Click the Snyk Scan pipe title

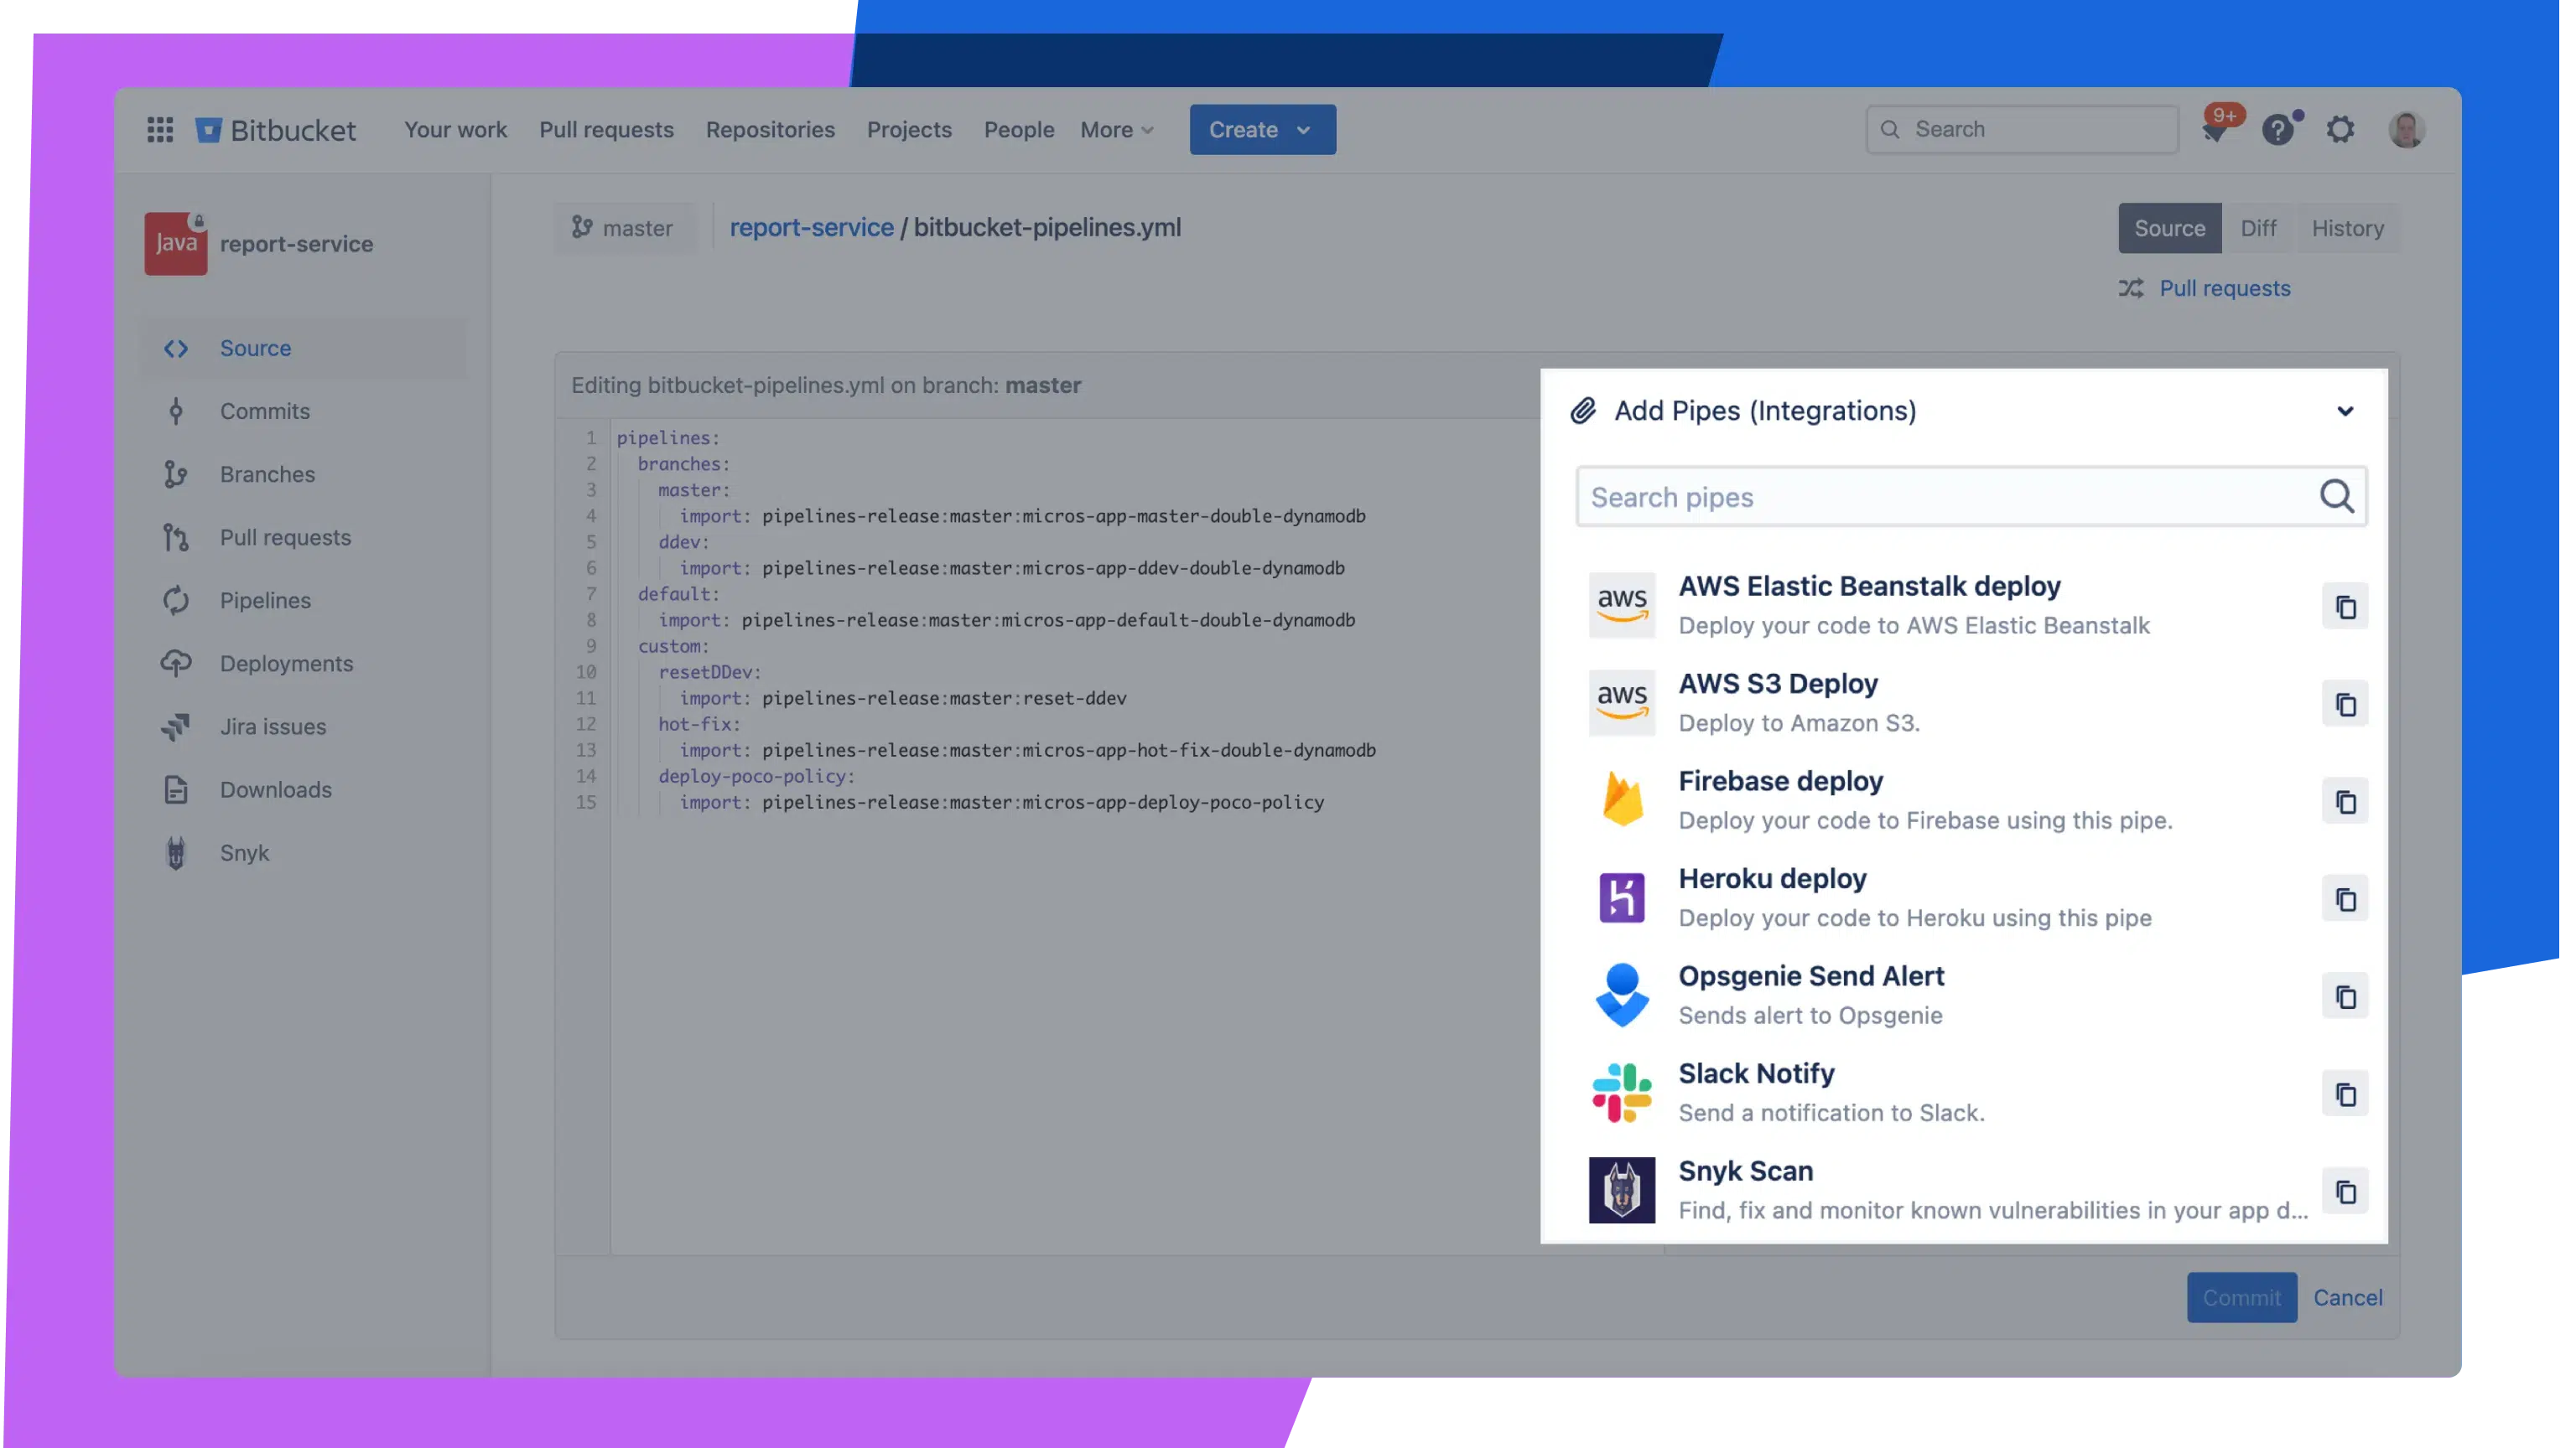click(1745, 1171)
